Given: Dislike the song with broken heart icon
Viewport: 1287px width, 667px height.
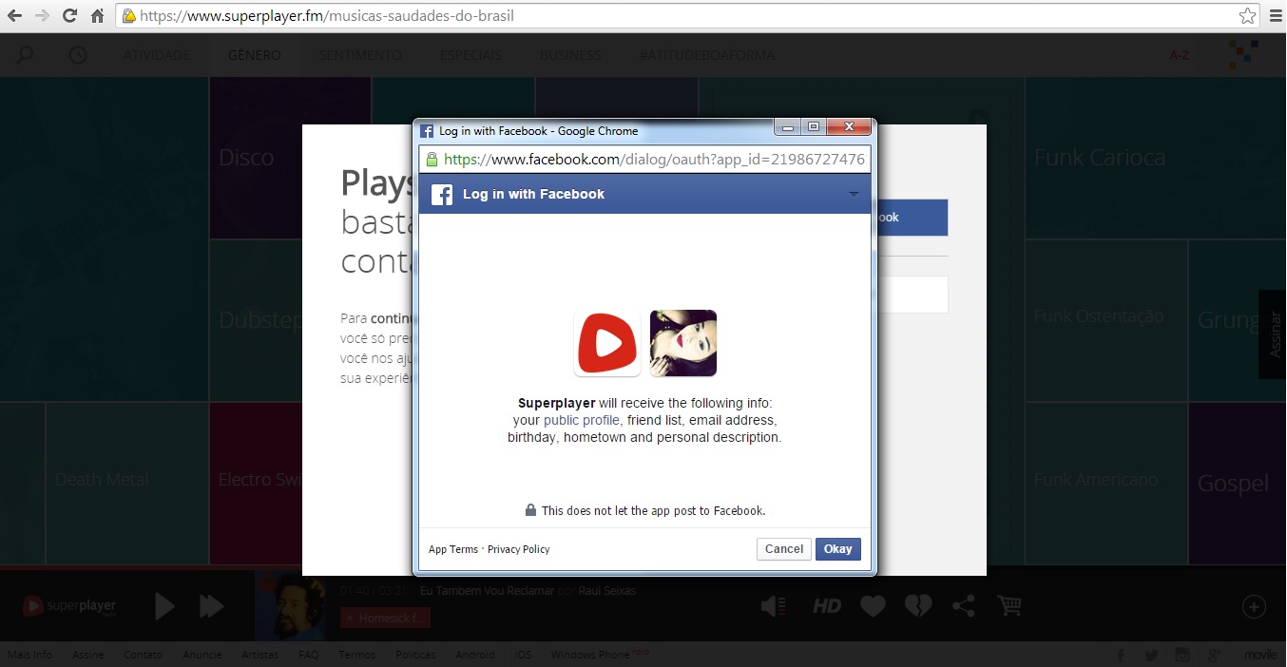Looking at the screenshot, I should [x=917, y=606].
